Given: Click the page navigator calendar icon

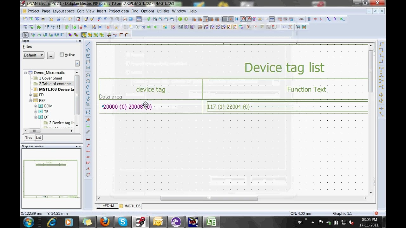Looking at the screenshot, I should (x=131, y=19).
